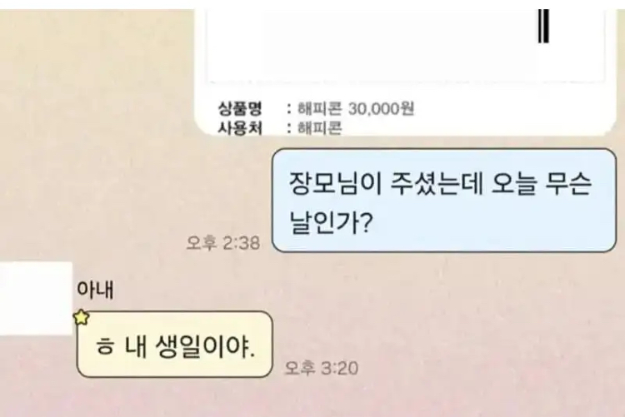Select the 사용처 label on the coupon
The height and width of the screenshot is (417, 625).
tap(239, 128)
